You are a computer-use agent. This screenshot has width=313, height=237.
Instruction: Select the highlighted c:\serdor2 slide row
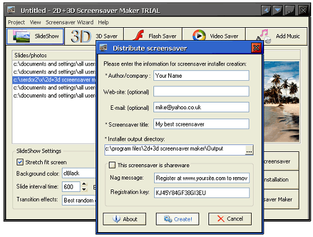pos(54,80)
